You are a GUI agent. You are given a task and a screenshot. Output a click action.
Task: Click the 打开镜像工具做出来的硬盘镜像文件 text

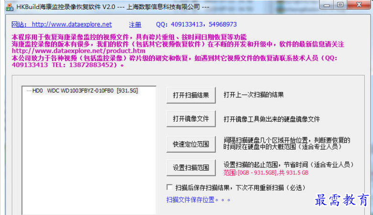tap(272, 119)
